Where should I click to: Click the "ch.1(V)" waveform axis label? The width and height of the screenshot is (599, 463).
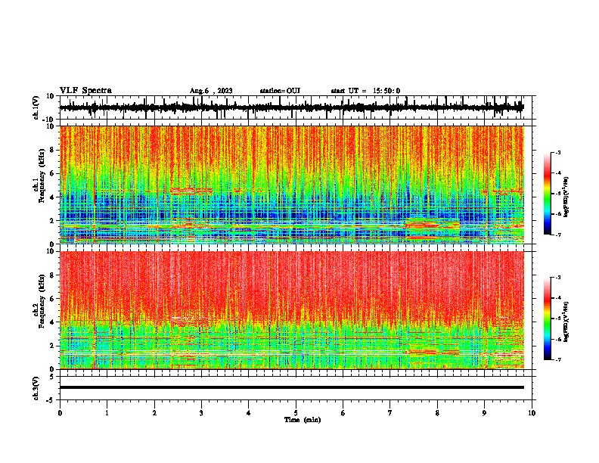click(36, 107)
